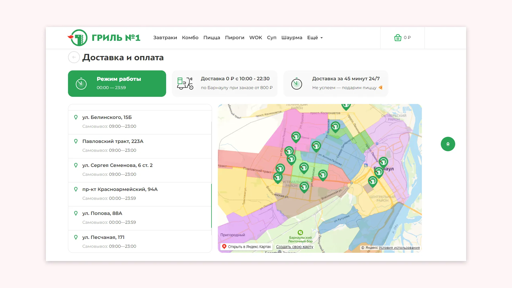This screenshot has width=512, height=288.
Task: Select address ул. Песчаная, 171
Action: click(x=140, y=242)
